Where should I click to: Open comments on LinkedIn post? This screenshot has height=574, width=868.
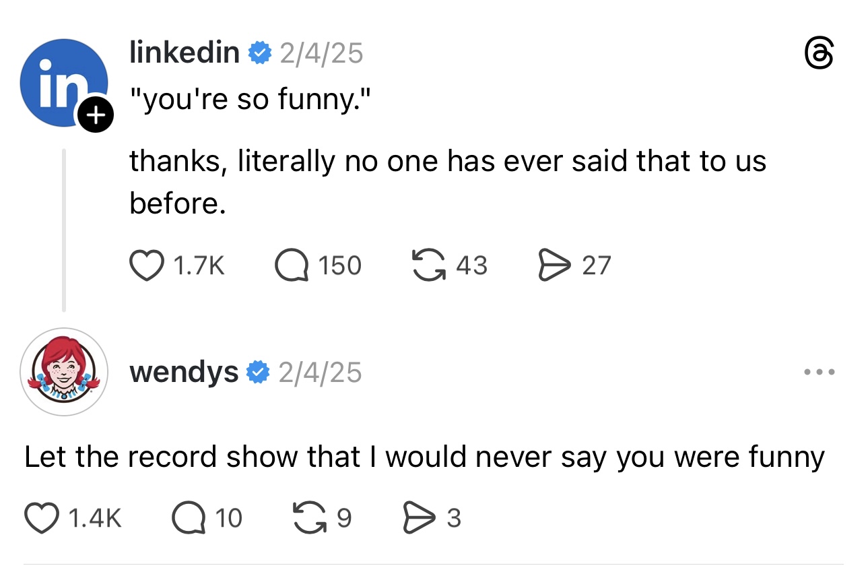[x=290, y=265]
